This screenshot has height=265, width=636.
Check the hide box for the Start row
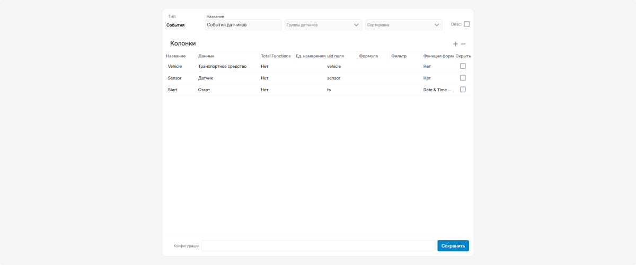(x=463, y=90)
